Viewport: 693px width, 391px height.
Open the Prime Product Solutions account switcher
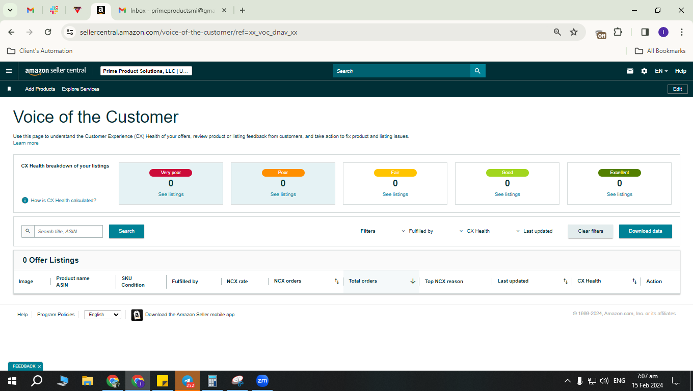point(146,71)
